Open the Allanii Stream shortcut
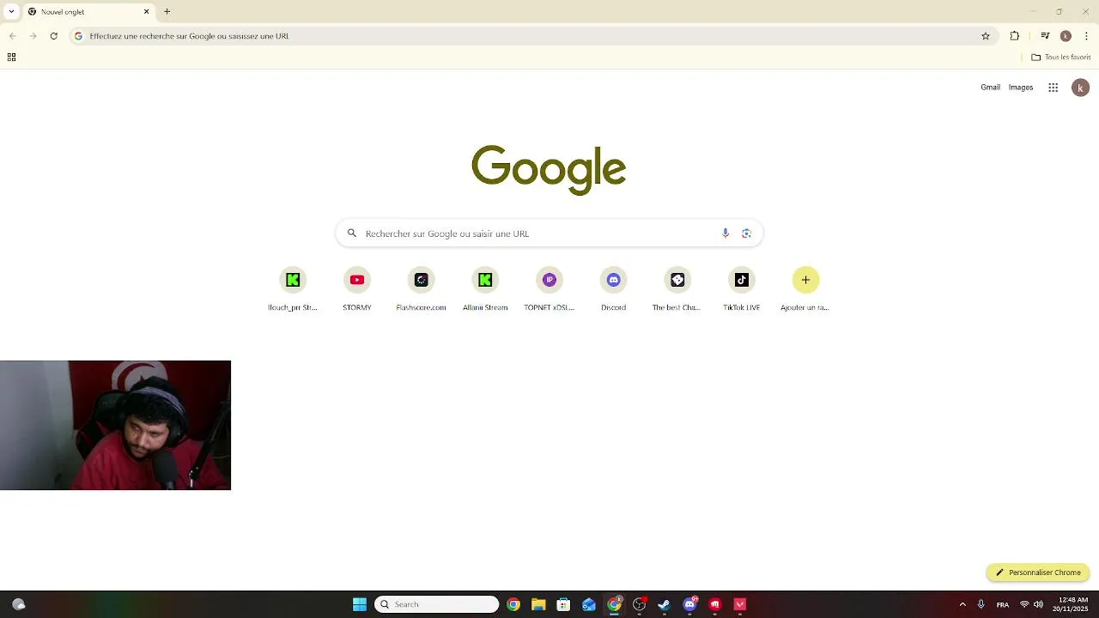Image resolution: width=1099 pixels, height=618 pixels. tap(485, 289)
